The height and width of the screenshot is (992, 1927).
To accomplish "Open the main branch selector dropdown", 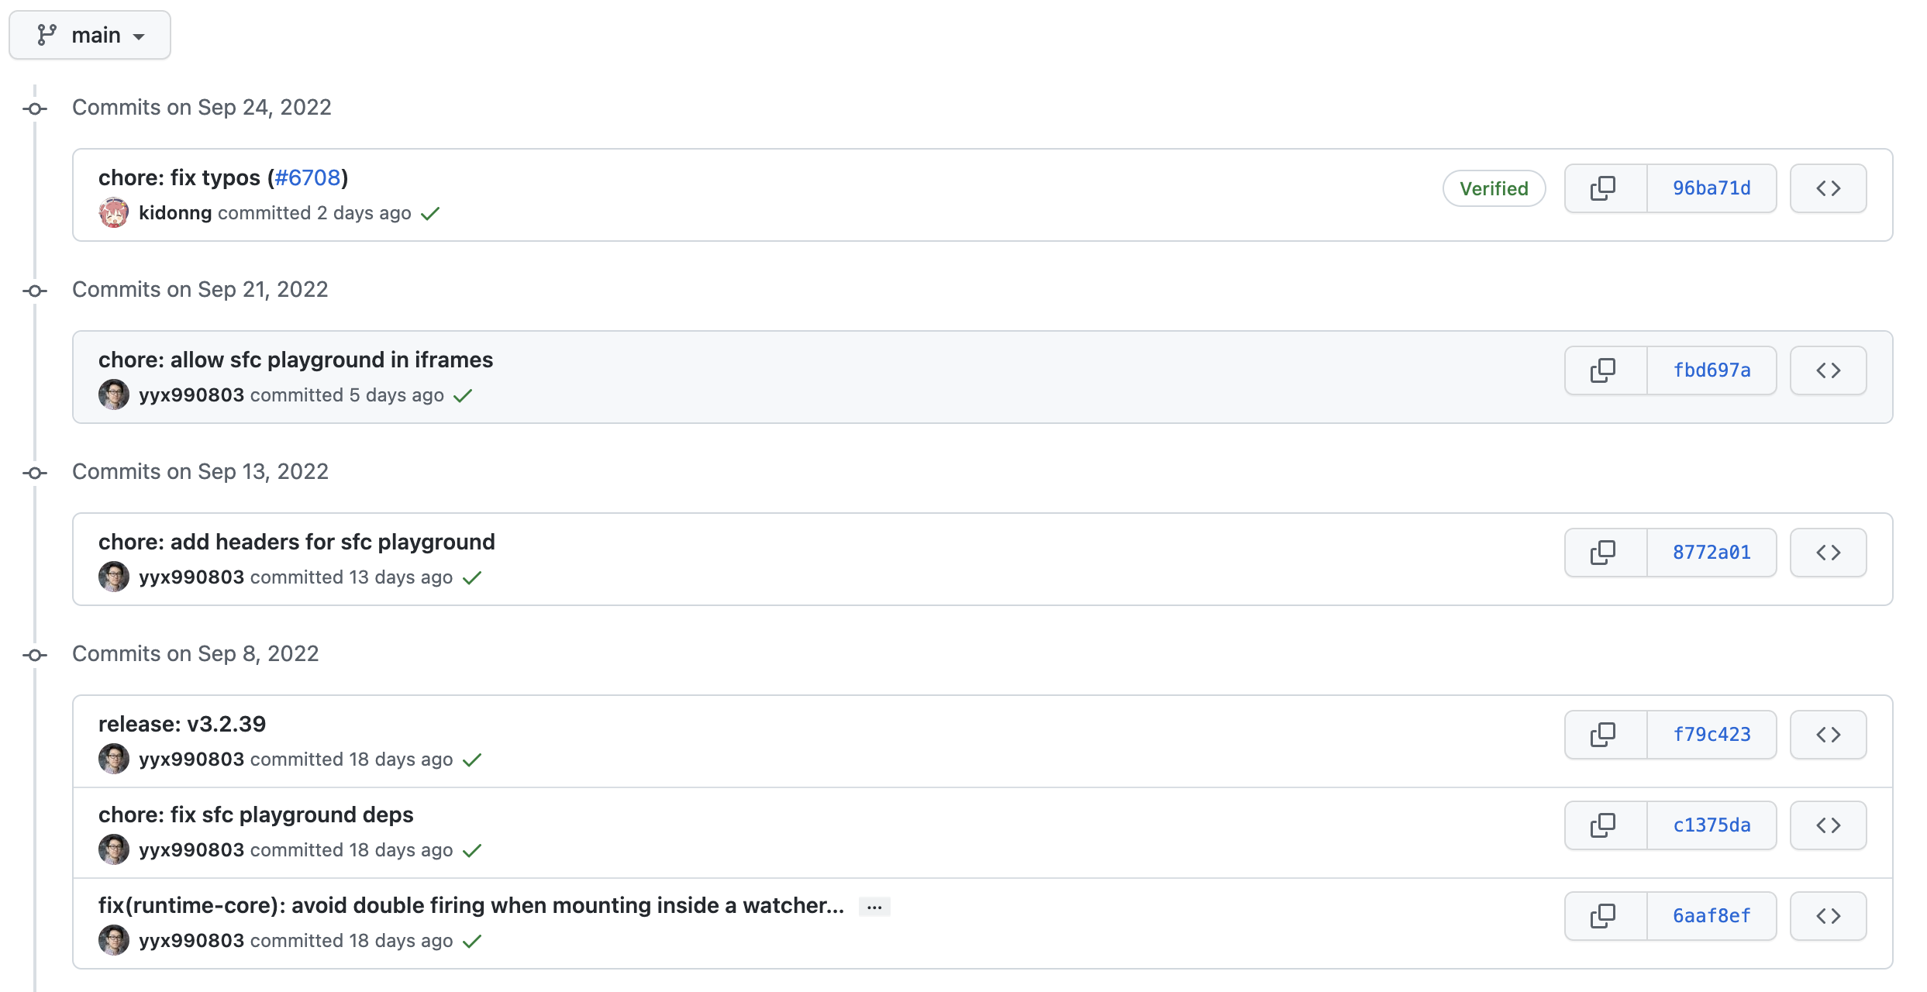I will tap(90, 35).
